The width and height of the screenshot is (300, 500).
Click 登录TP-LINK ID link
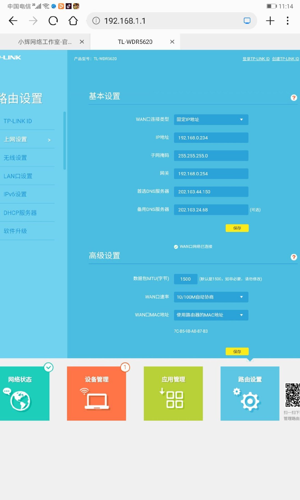click(256, 59)
